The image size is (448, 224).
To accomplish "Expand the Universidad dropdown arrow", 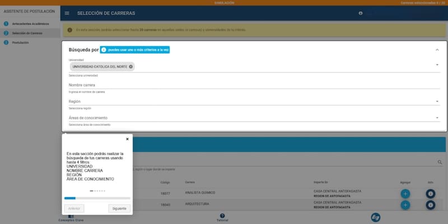I will pos(437,65).
